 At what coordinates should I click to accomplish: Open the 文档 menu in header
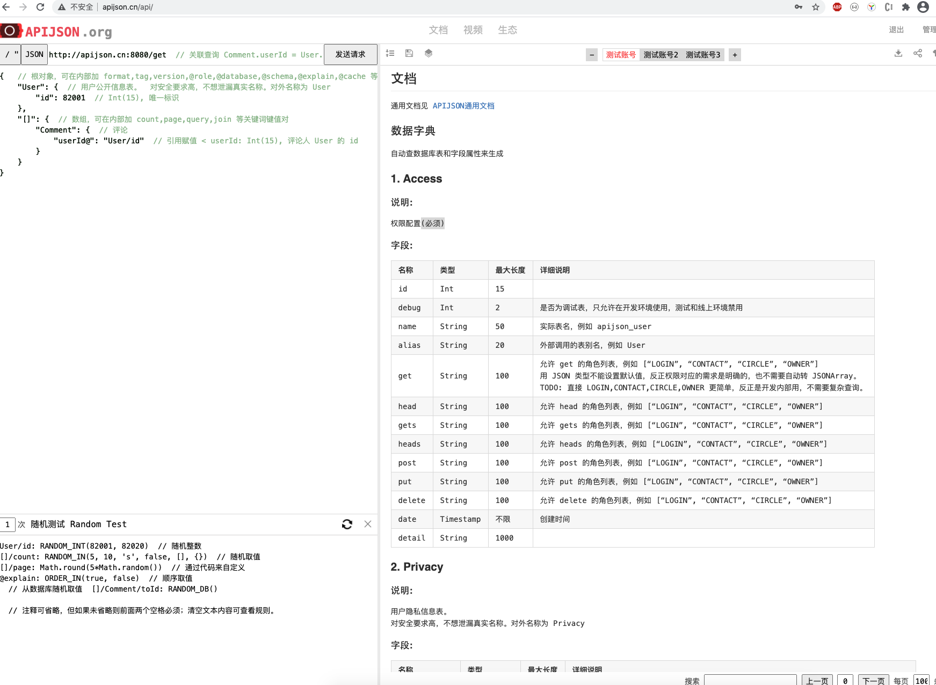[438, 30]
